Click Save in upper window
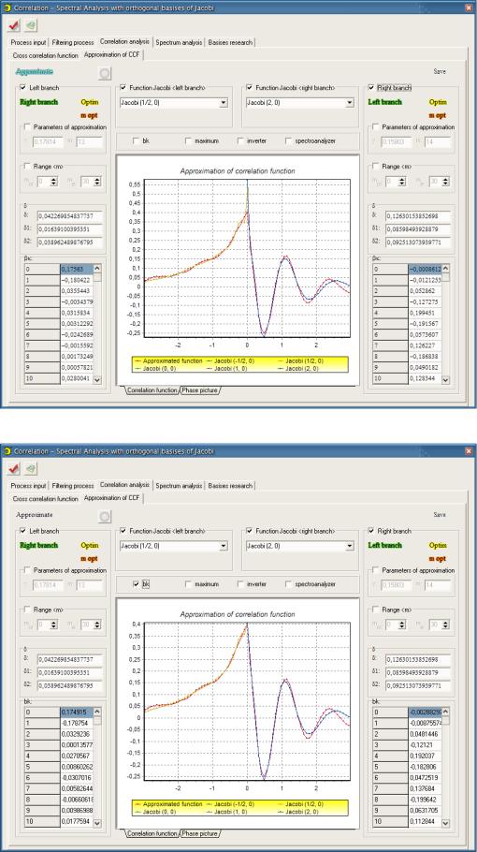The height and width of the screenshot is (852, 477). coord(440,71)
